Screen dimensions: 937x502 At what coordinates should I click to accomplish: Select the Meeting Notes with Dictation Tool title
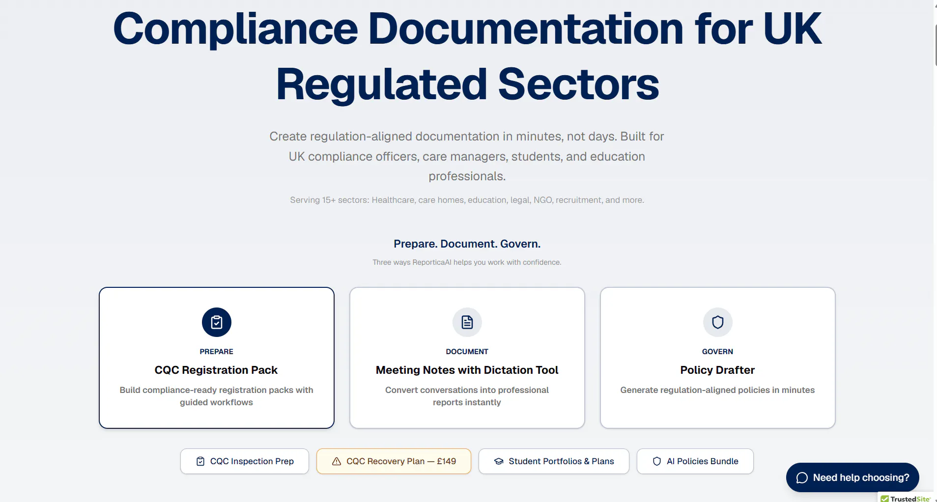[x=467, y=370]
